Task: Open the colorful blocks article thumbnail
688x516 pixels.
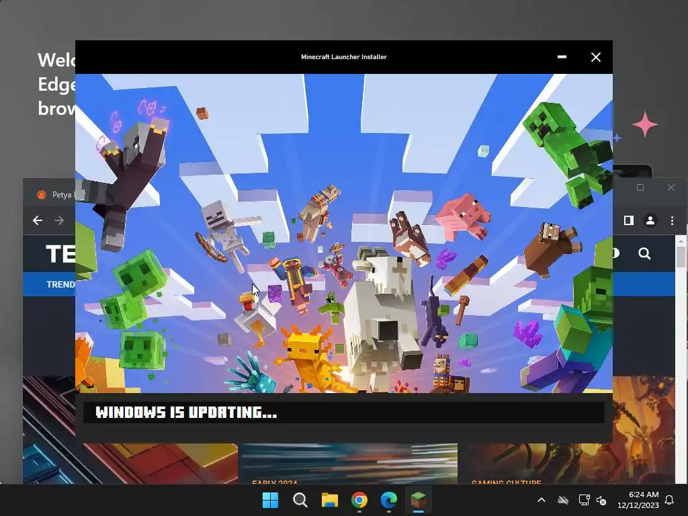Action: point(130,464)
